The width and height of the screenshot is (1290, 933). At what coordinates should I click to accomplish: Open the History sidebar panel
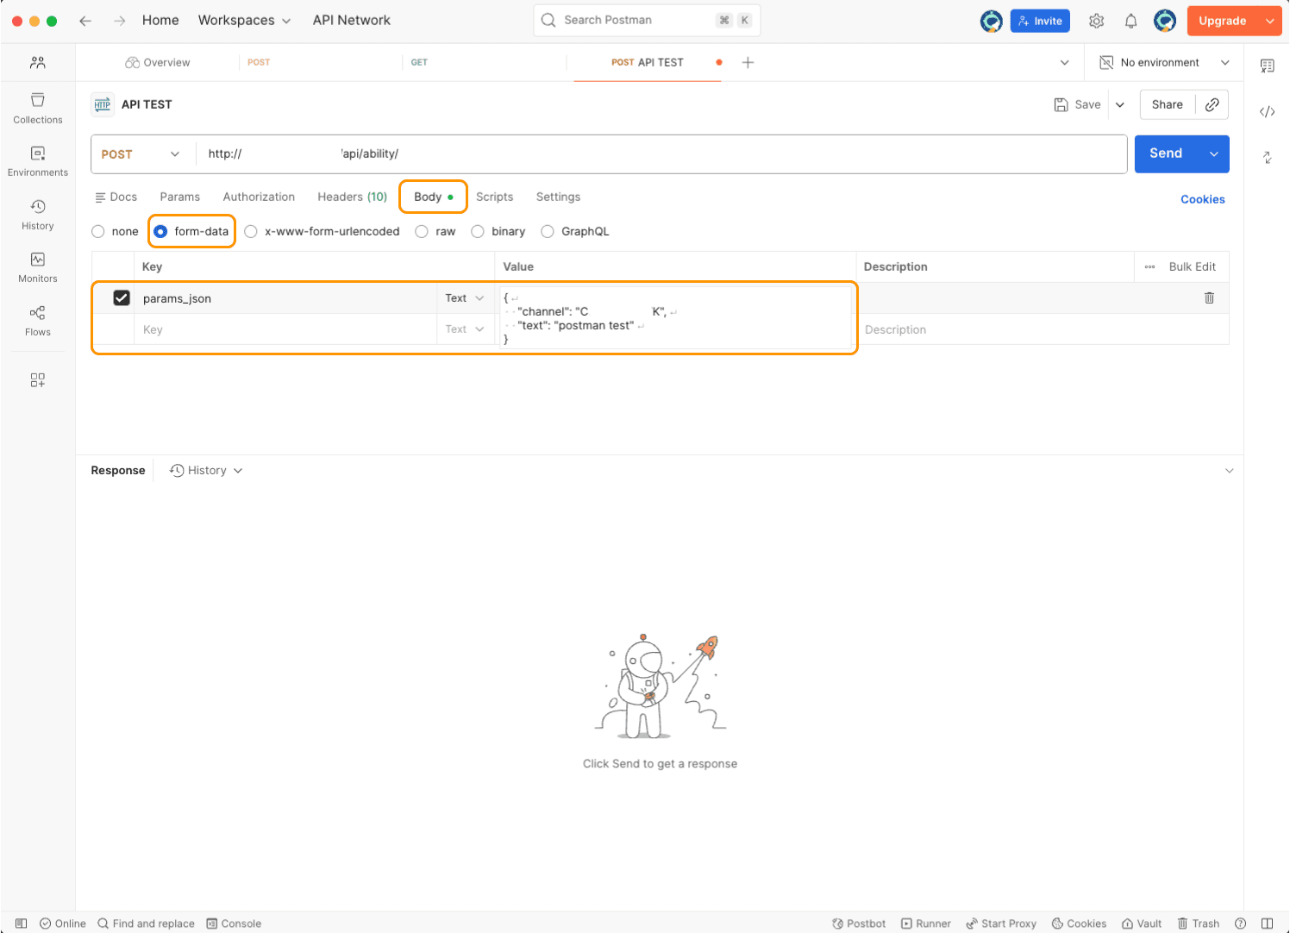[x=38, y=215]
